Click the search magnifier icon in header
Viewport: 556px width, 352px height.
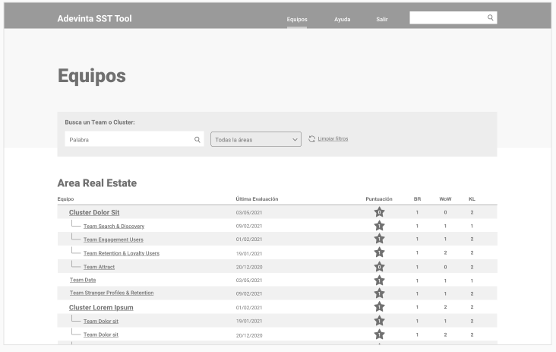coord(490,17)
